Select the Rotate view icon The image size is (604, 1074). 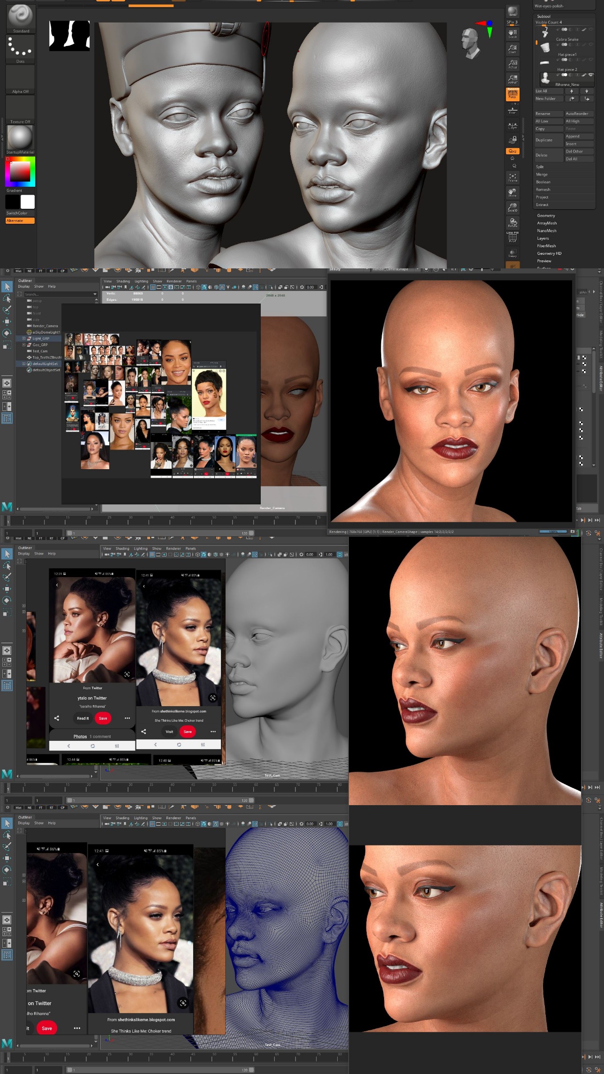[513, 222]
